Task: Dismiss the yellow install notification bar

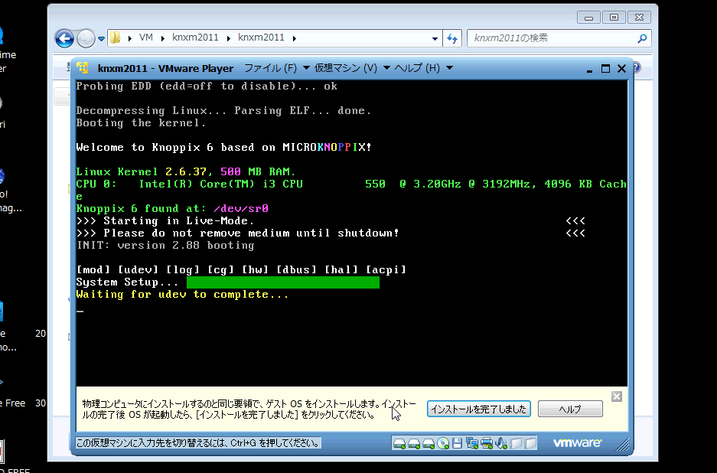Action: pos(617,396)
